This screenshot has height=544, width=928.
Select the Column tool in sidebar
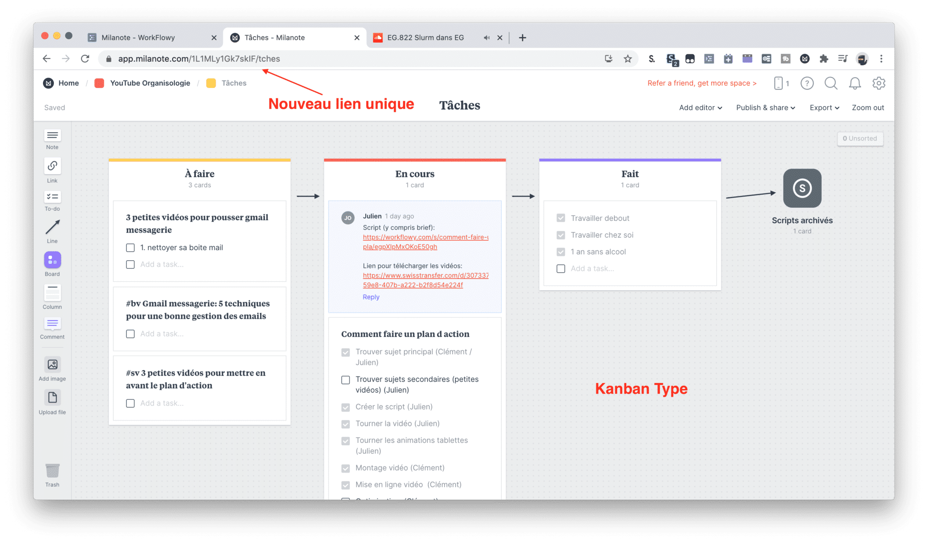[52, 297]
